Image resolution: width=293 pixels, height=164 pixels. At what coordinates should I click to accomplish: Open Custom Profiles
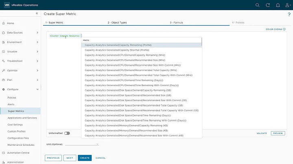(x=16, y=132)
